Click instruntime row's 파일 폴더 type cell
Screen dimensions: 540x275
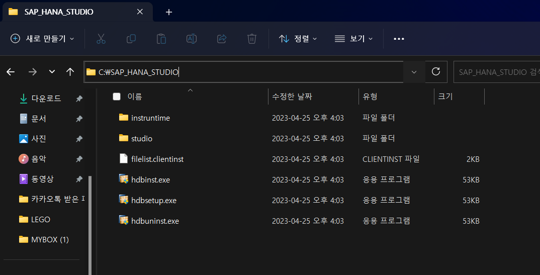(x=379, y=118)
